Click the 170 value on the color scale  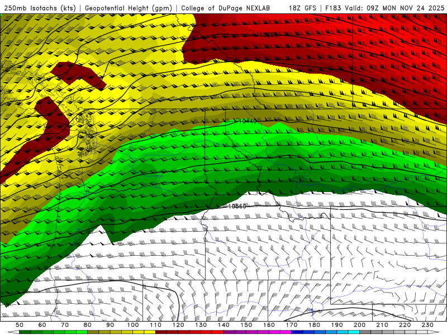coord(292,325)
